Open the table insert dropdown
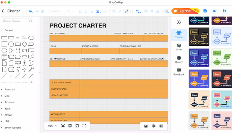Viewport: 232px width, 133px height. 166,11
